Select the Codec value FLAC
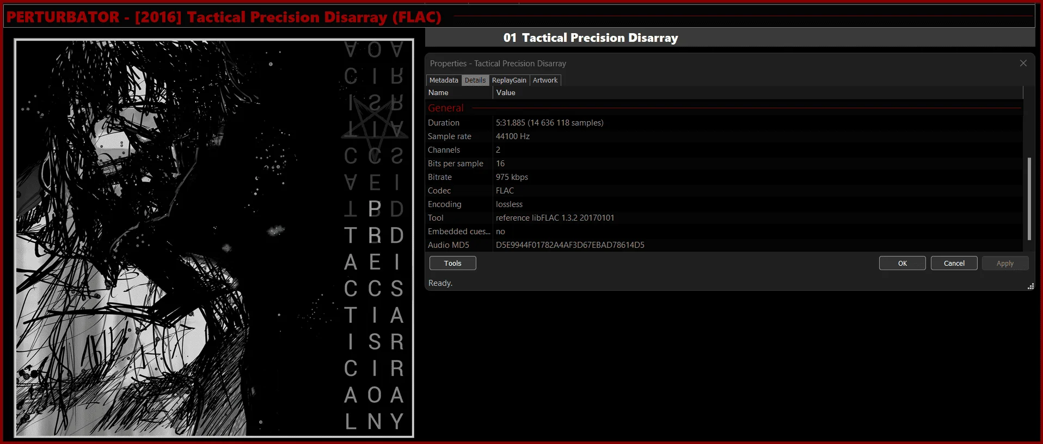The image size is (1043, 444). (x=505, y=191)
